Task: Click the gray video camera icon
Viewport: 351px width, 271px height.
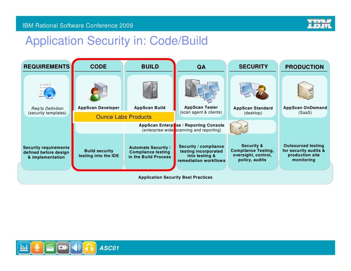Action: pyautogui.click(x=63, y=248)
